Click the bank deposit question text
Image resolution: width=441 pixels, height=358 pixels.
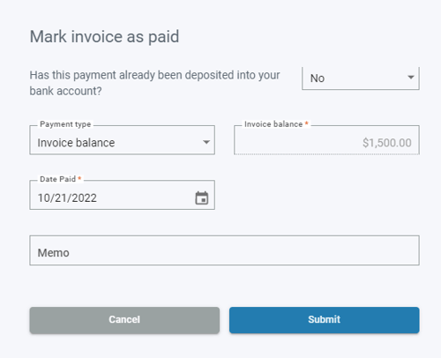click(154, 83)
